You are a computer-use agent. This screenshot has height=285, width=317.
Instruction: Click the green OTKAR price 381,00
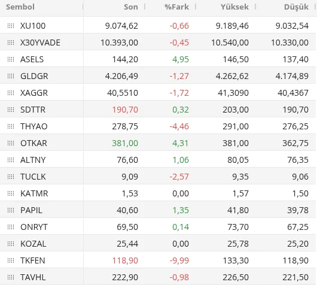coord(125,143)
